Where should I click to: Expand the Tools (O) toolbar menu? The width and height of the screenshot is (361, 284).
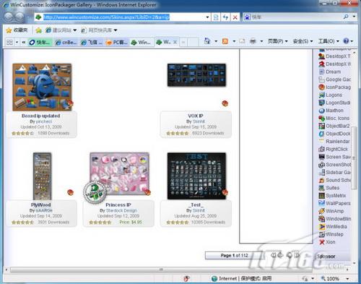coord(329,41)
